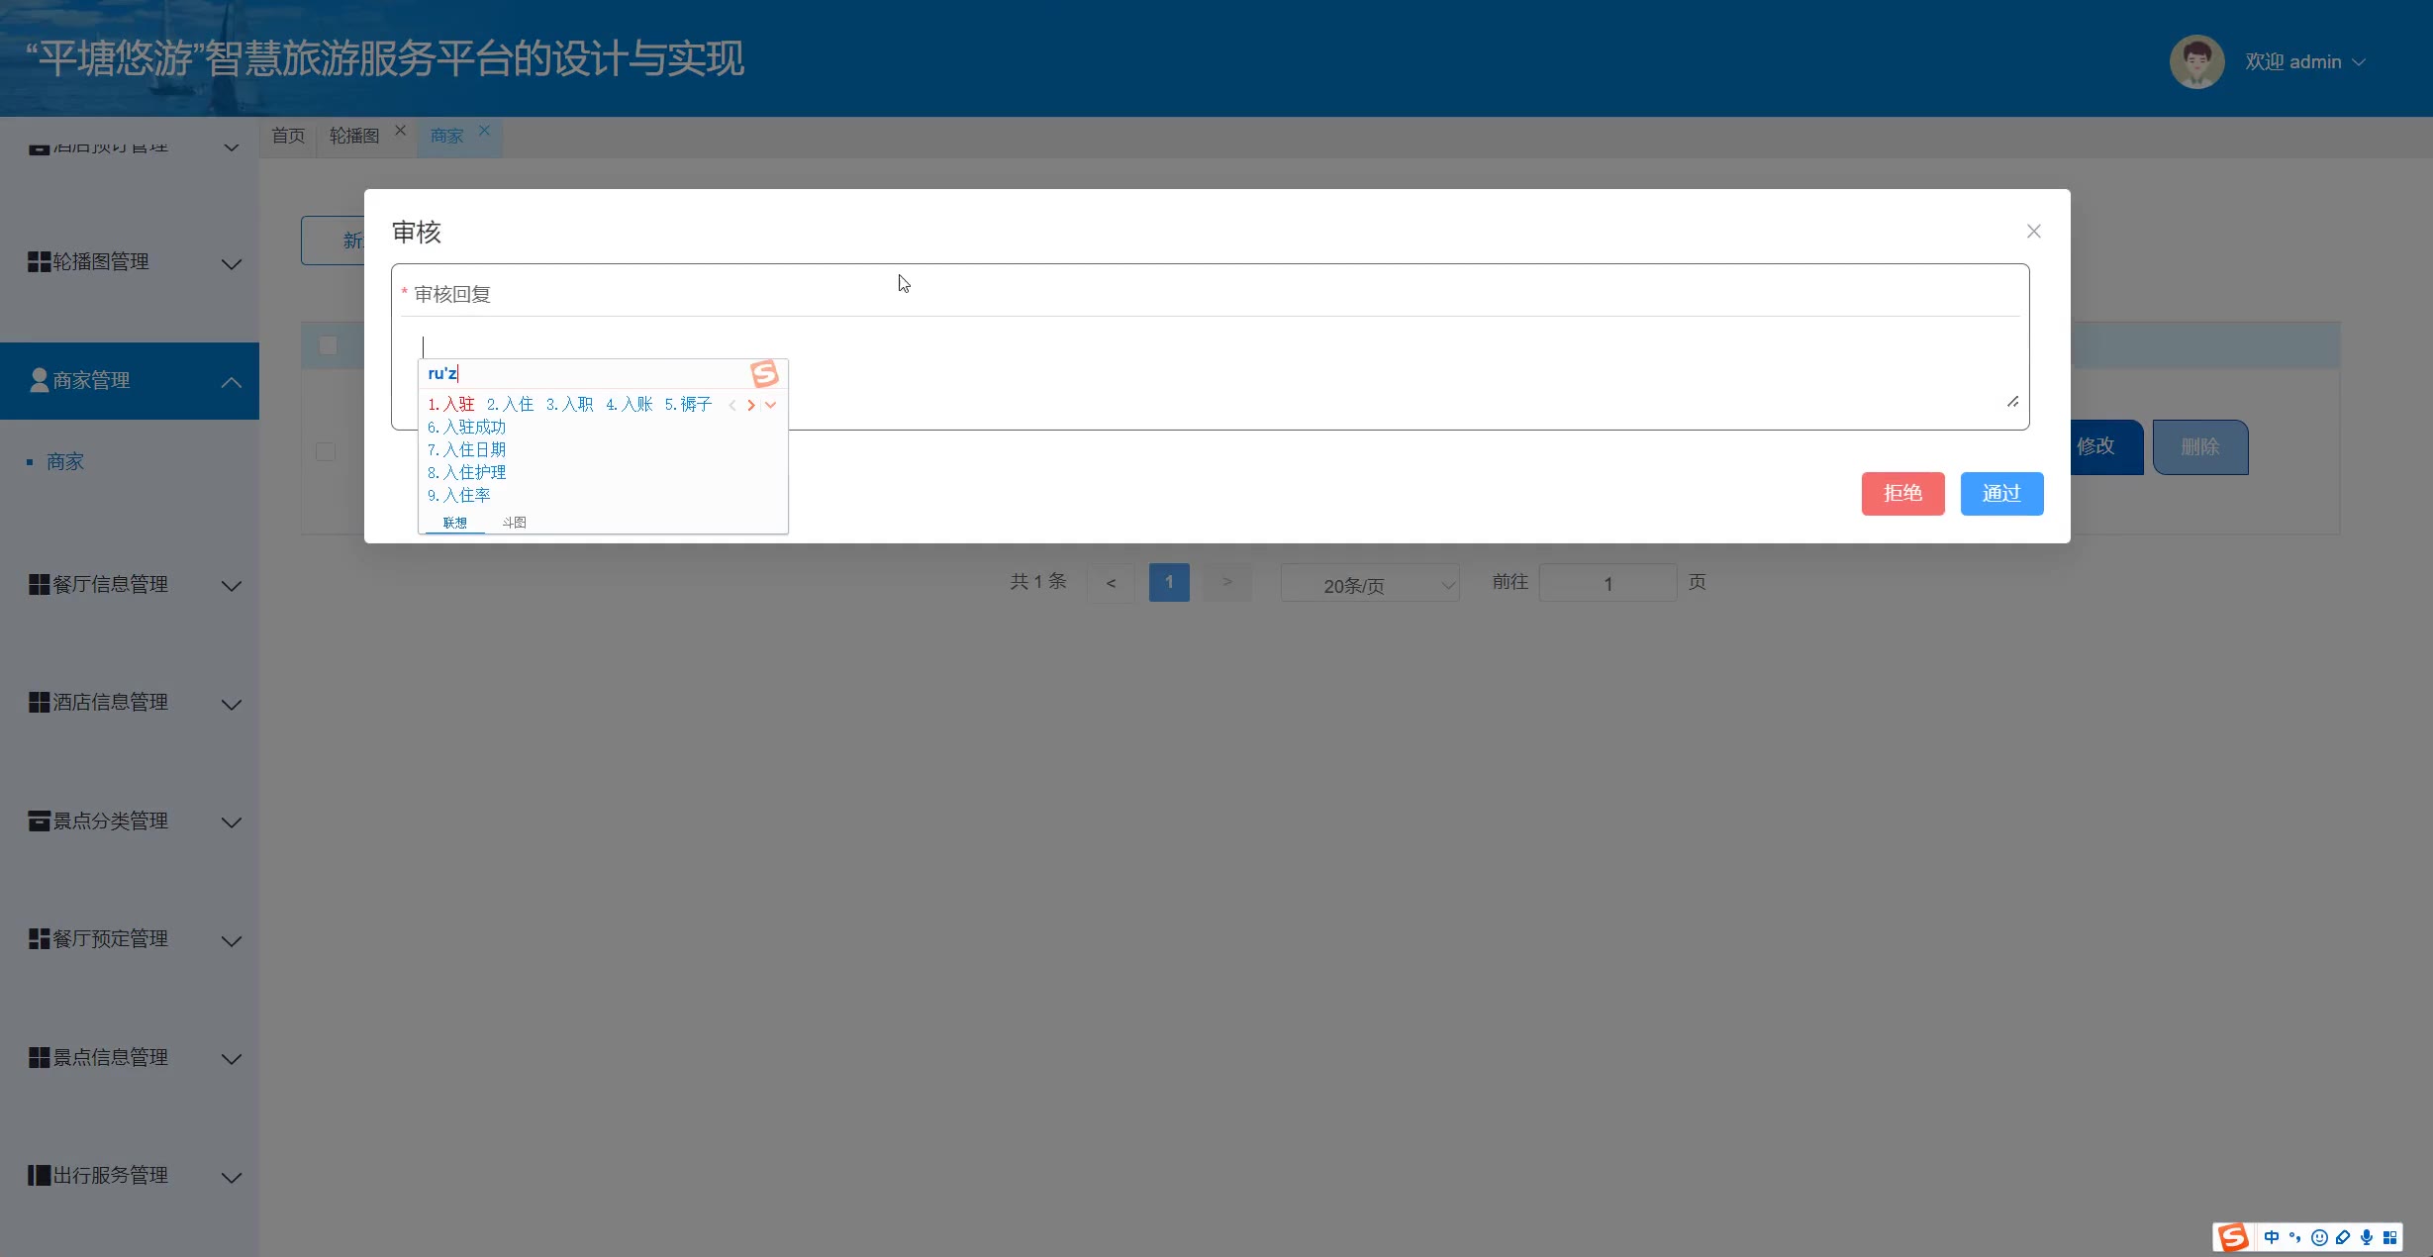Toggle Chinese/English mode in the IME toolbar

(2271, 1237)
